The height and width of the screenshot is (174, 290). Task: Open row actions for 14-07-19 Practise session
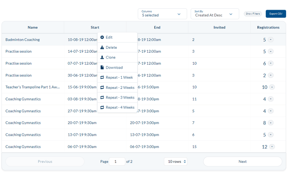pyautogui.click(x=271, y=51)
